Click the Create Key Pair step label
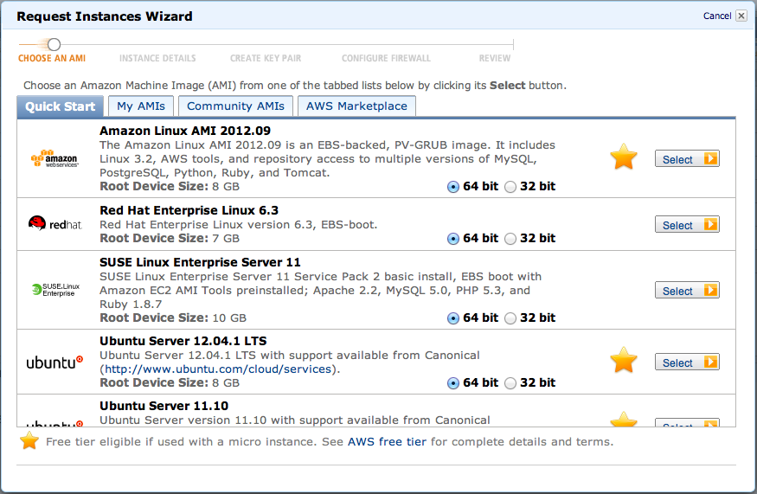Screen dimensions: 757x494 [x=266, y=59]
